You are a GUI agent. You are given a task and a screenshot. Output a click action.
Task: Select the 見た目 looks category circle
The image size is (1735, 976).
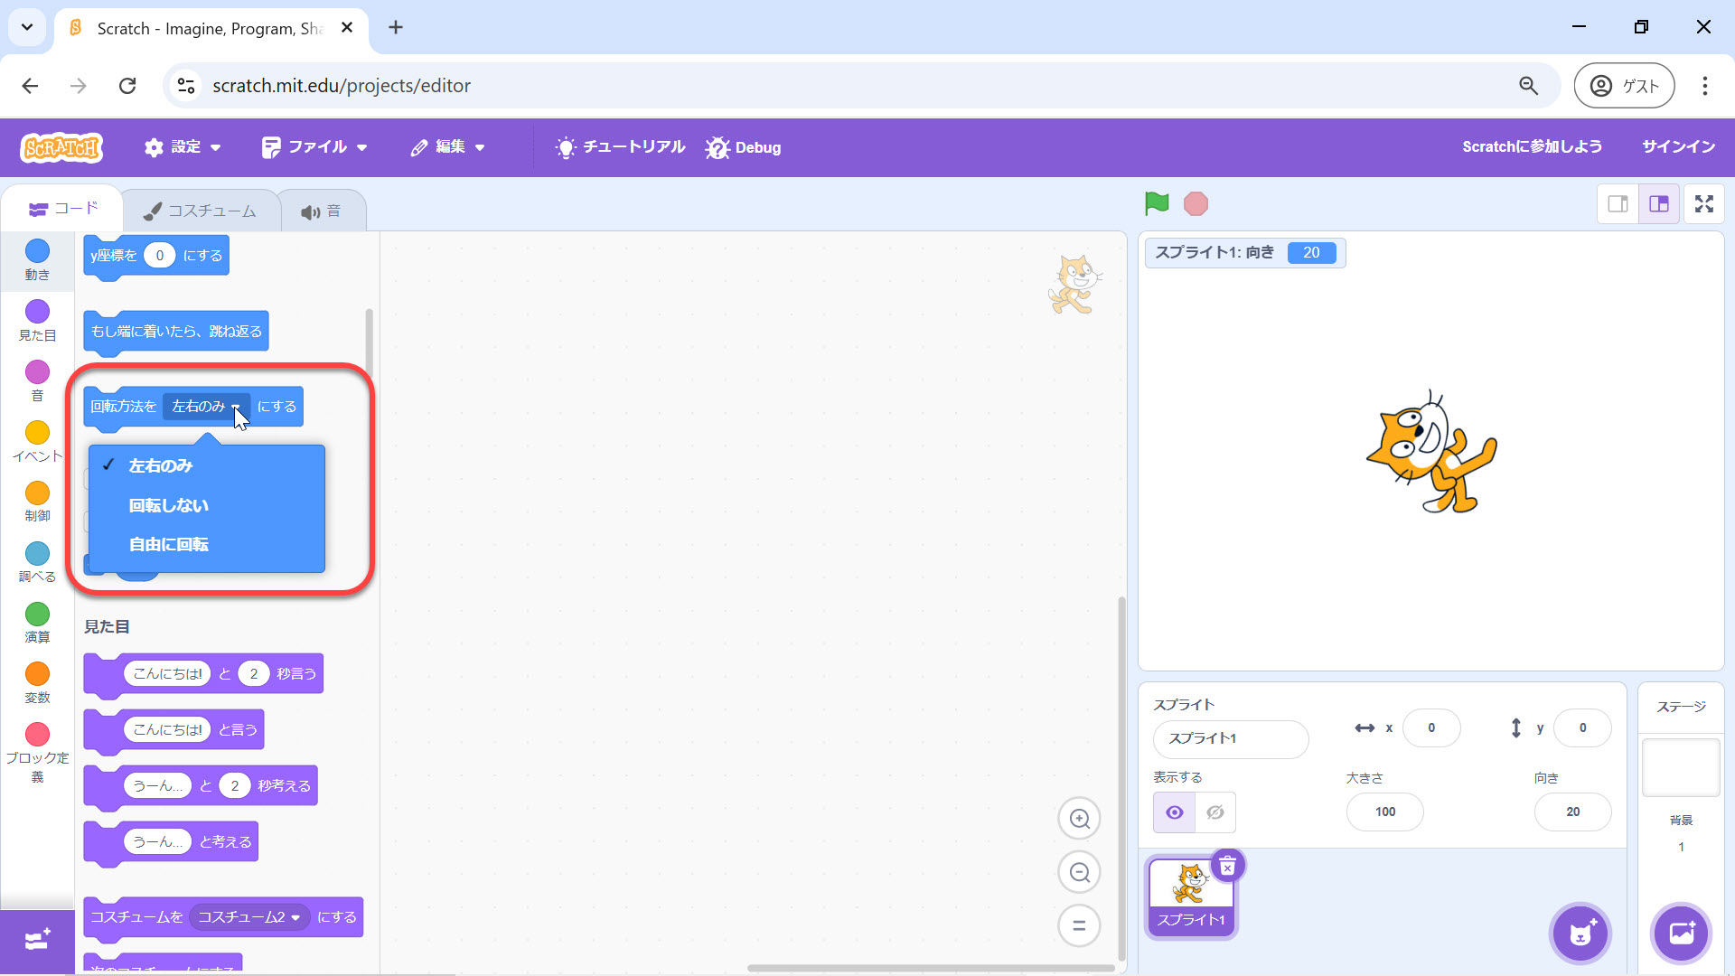point(37,311)
